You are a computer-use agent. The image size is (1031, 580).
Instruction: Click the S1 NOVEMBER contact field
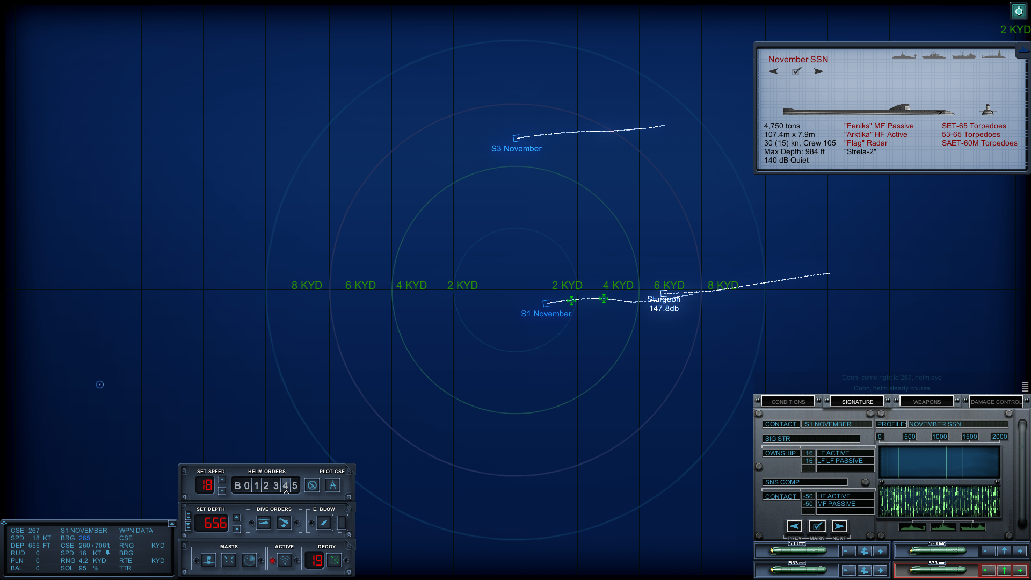837,424
